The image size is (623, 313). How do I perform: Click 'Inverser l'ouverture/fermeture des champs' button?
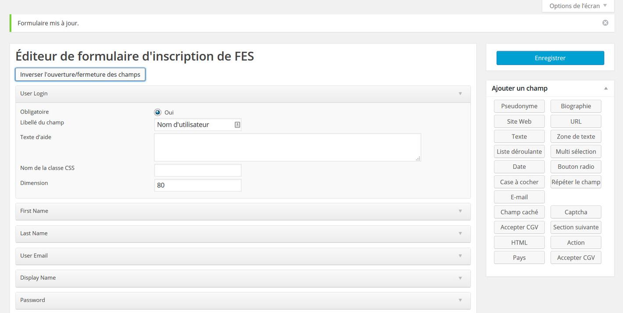click(80, 75)
